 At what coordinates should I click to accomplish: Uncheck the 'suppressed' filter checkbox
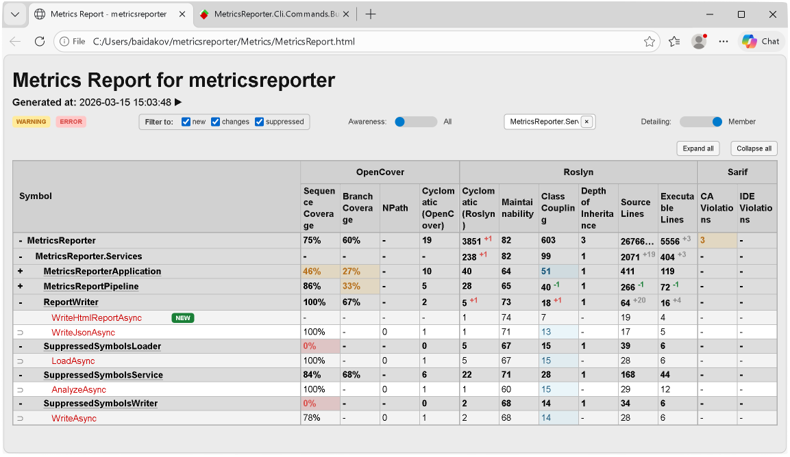[258, 121]
